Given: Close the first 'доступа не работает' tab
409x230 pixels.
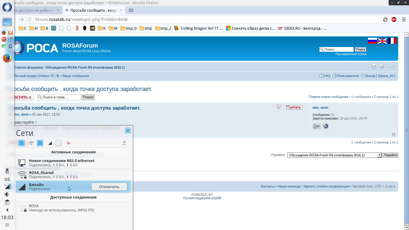Looking at the screenshot, I should (58, 10).
